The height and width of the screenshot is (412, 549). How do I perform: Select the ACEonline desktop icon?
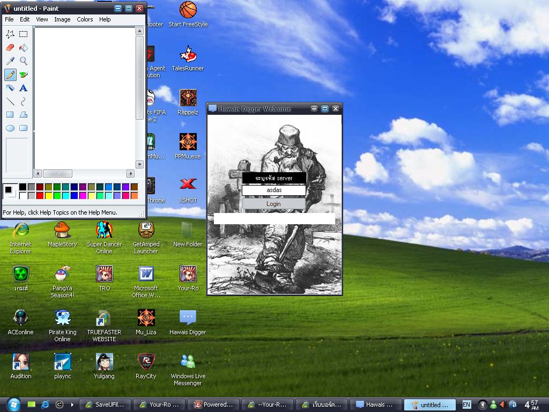pos(21,322)
